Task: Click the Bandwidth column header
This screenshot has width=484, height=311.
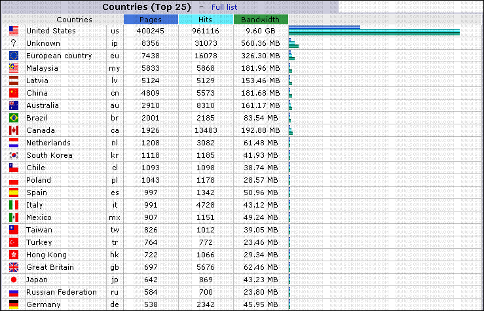Action: pyautogui.click(x=260, y=20)
